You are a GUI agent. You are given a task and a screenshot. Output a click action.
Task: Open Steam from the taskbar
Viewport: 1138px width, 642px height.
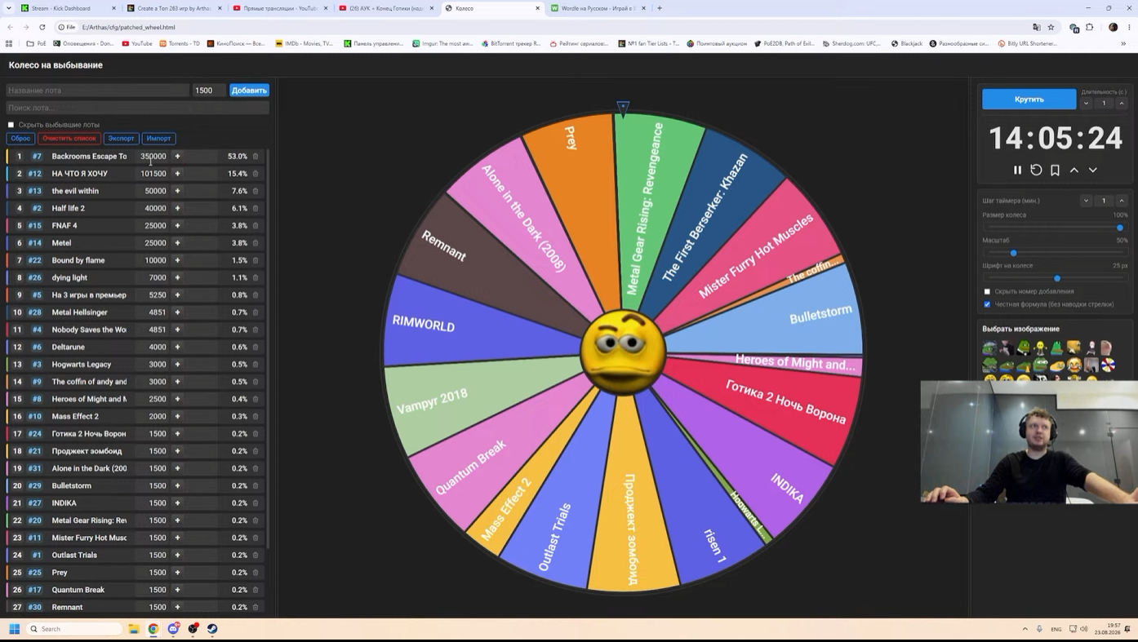212,629
